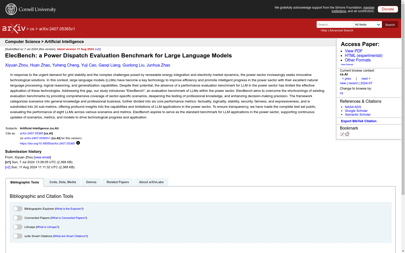Screen dimensions: 405x253
Task: Open the Help link
Action: pyautogui.click(x=324, y=30)
